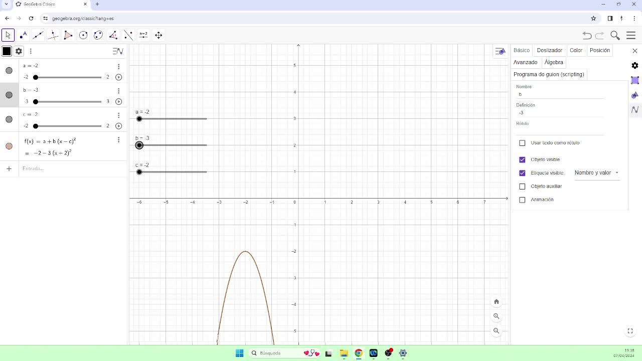This screenshot has height=361, width=642.
Task: Open the GeoGebra main hamburger menu
Action: 631,35
